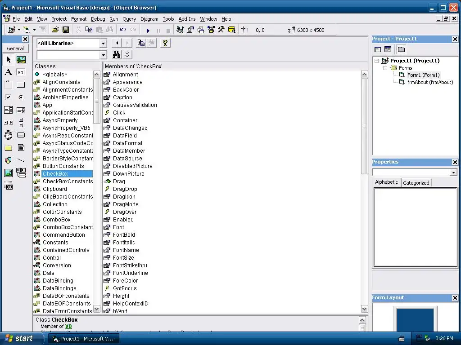Click the search text input field

coord(68,55)
